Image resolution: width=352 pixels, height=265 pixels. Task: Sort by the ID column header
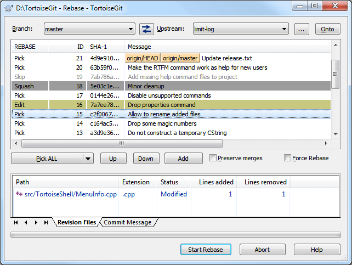pyautogui.click(x=68, y=47)
